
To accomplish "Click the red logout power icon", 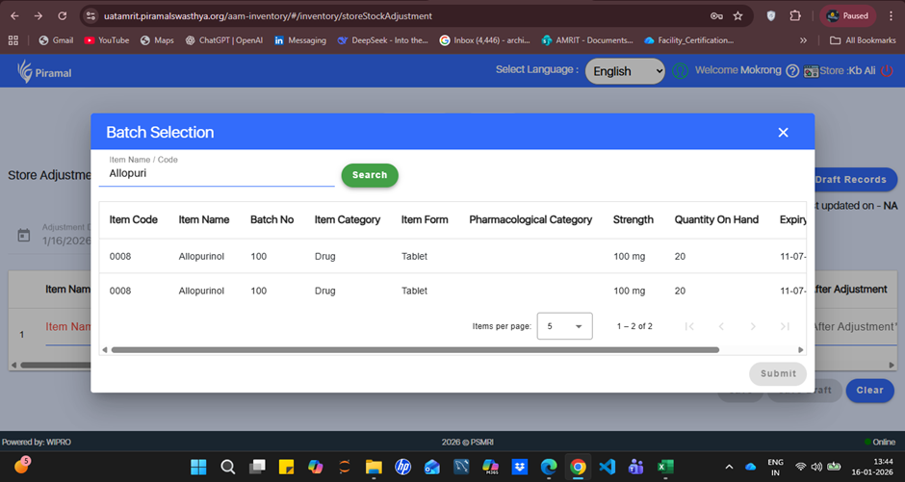I will (x=889, y=71).
